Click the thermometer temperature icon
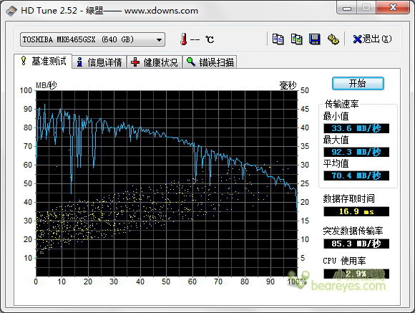 tap(184, 39)
